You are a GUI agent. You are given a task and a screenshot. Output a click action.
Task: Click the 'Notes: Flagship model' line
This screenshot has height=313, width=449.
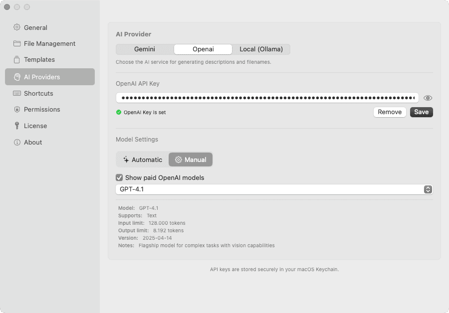[x=197, y=246]
